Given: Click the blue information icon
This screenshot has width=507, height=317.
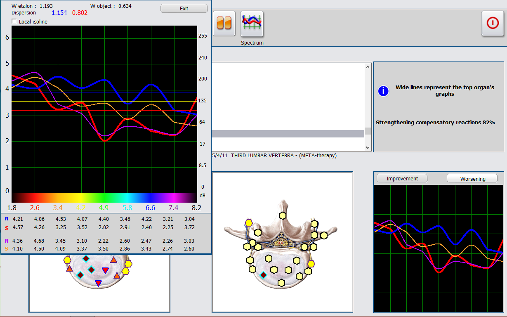Looking at the screenshot, I should pos(383,91).
